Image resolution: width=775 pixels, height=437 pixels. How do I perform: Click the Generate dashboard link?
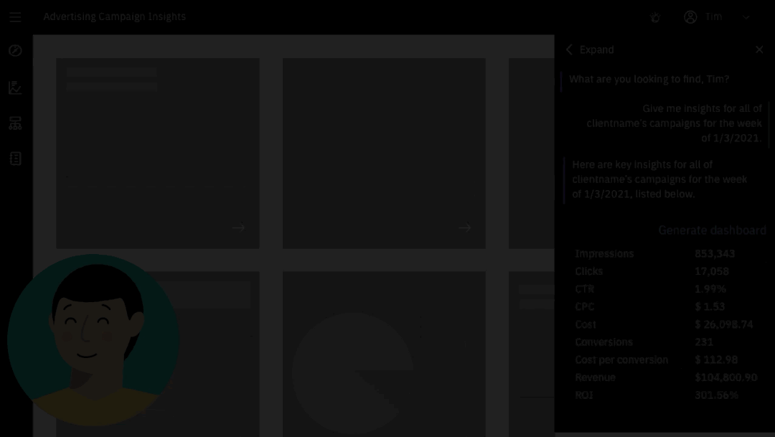(712, 230)
